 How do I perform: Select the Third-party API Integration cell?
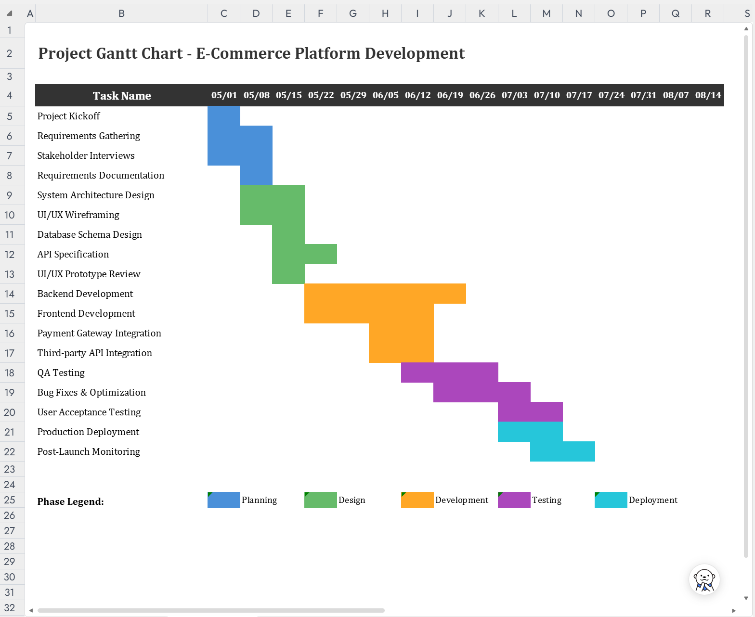point(121,353)
